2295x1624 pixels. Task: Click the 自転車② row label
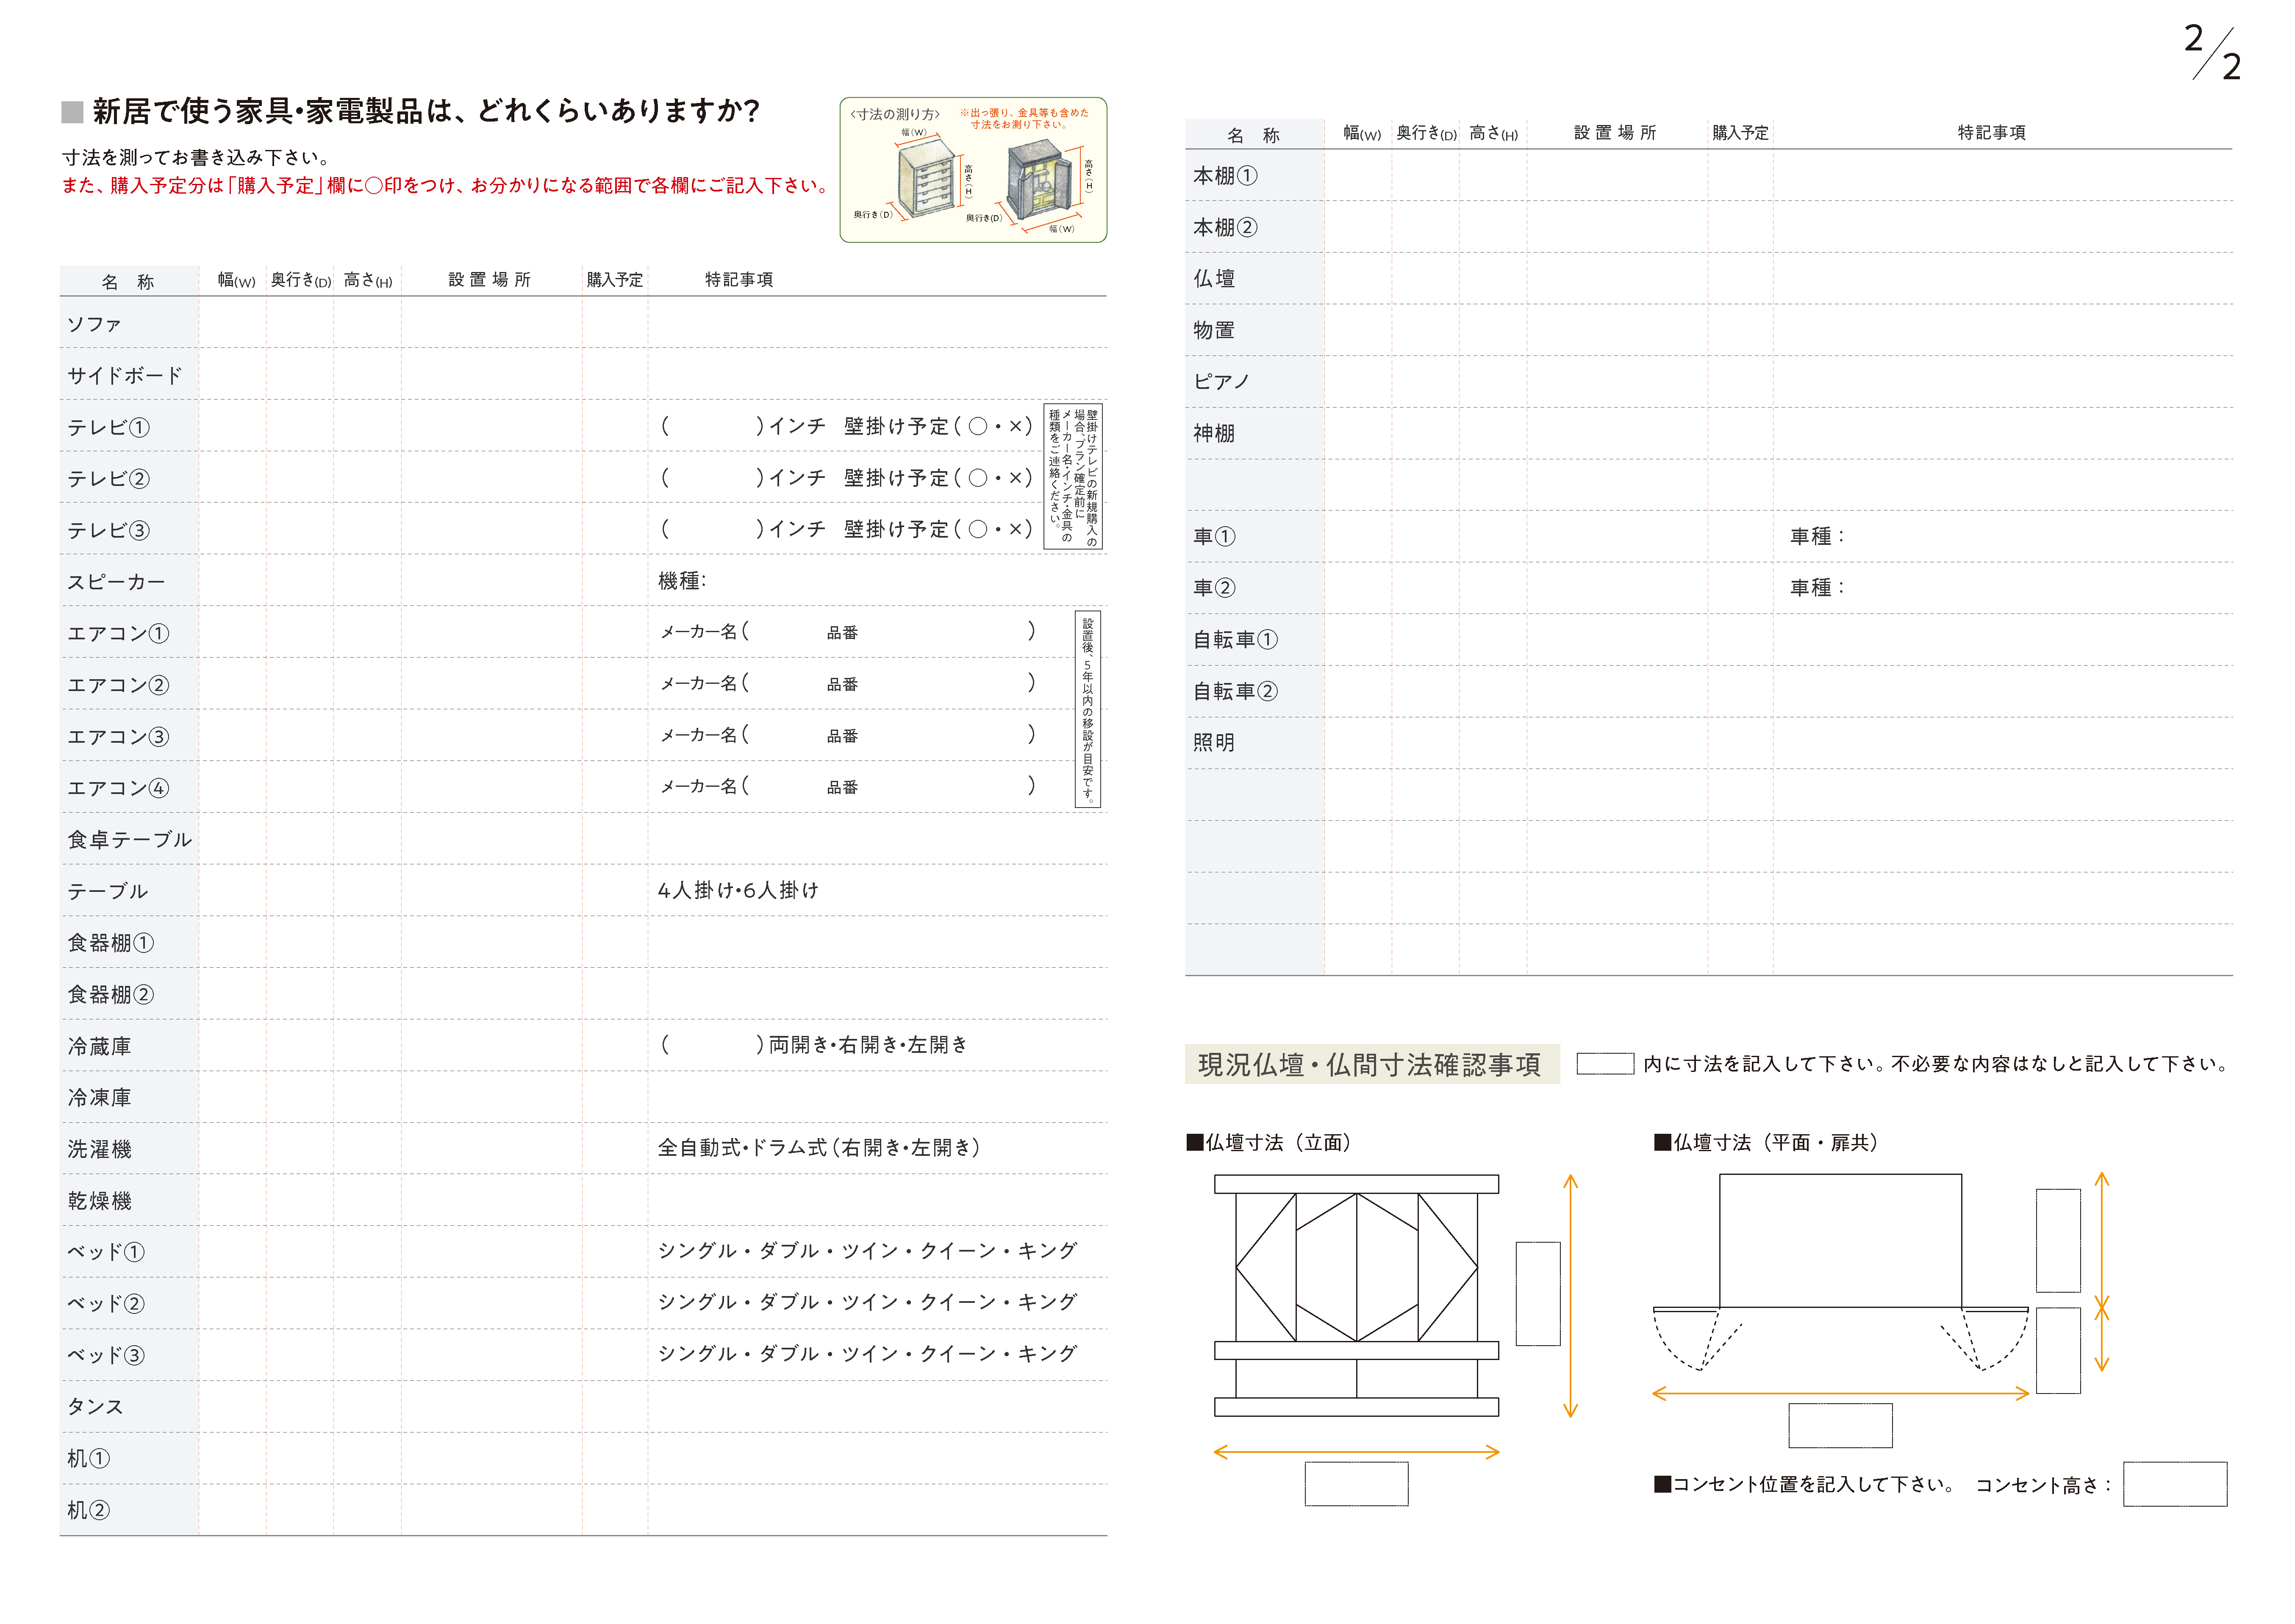1235,692
